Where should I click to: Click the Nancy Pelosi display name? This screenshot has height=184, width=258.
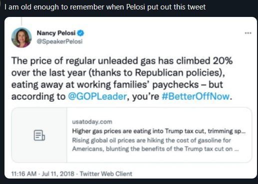click(56, 33)
